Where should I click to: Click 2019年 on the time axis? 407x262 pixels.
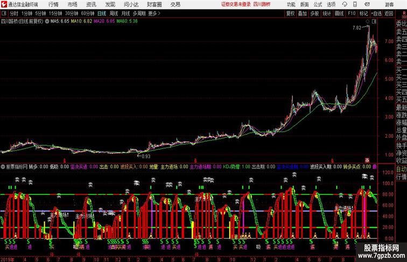8,259
